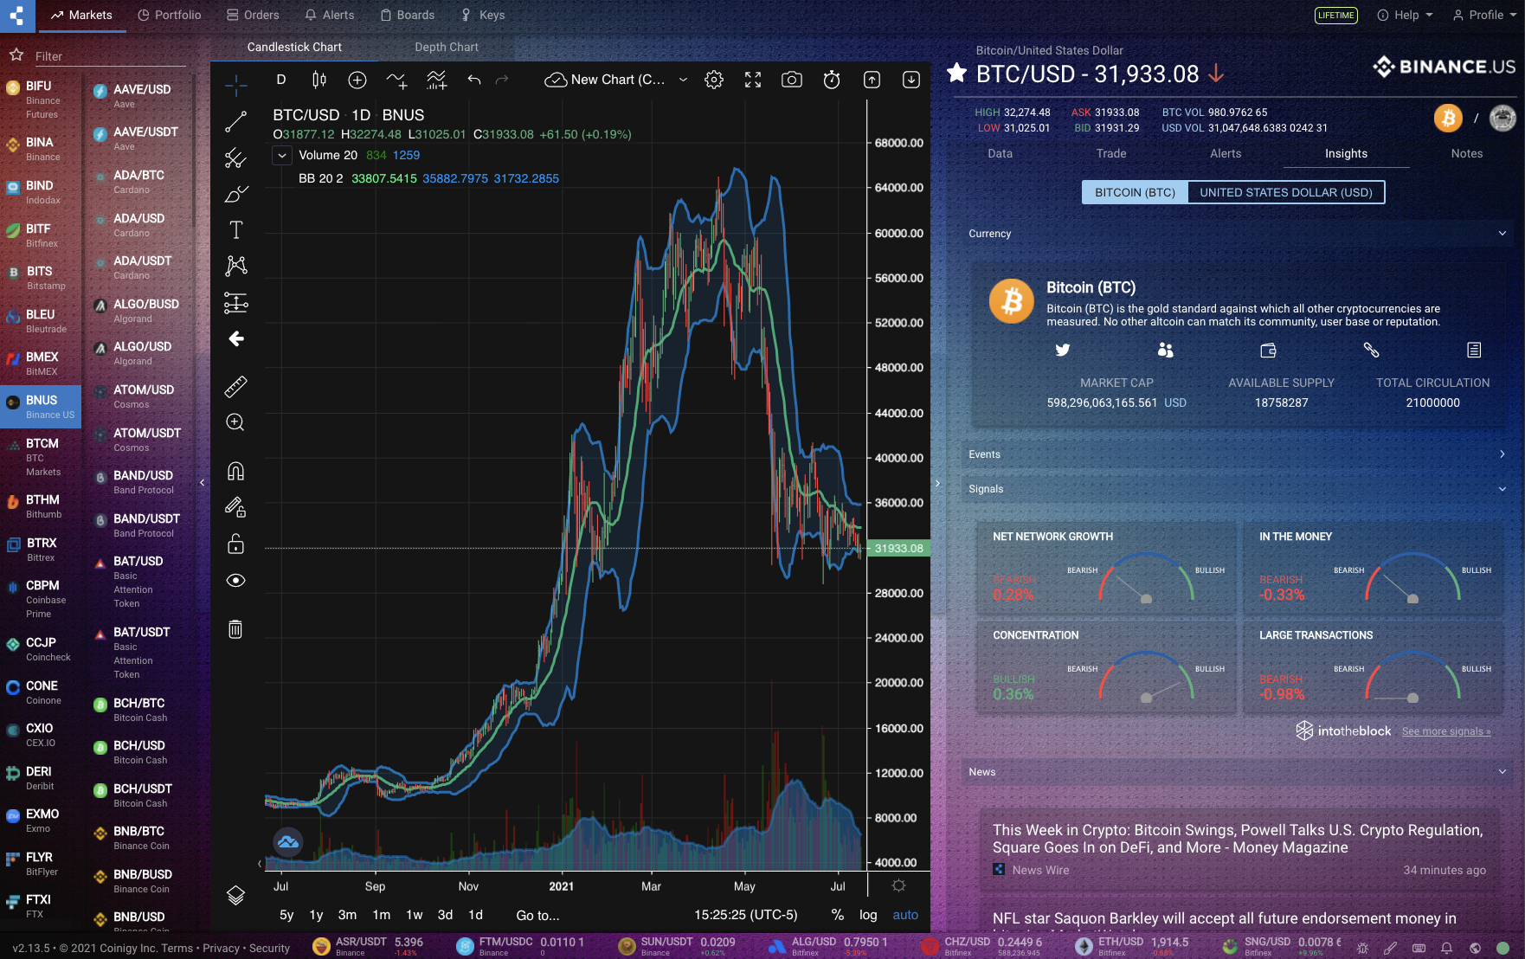Open chart settings gear
The image size is (1525, 959).
[x=714, y=80]
